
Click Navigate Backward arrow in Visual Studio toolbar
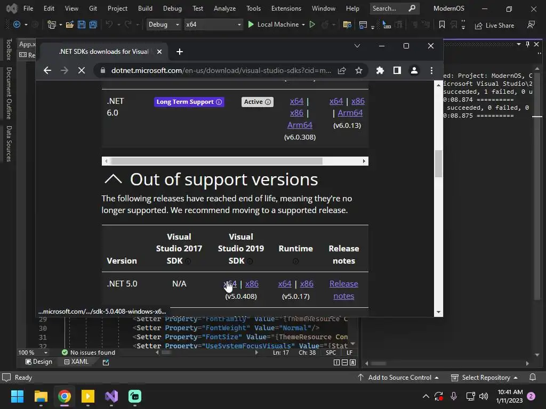pos(17,24)
